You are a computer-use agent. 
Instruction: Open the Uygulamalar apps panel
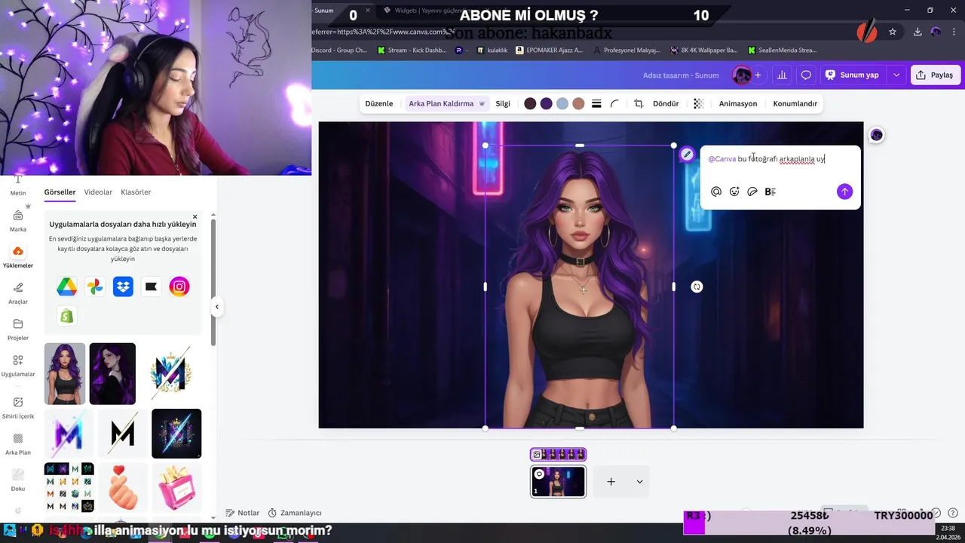(18, 366)
